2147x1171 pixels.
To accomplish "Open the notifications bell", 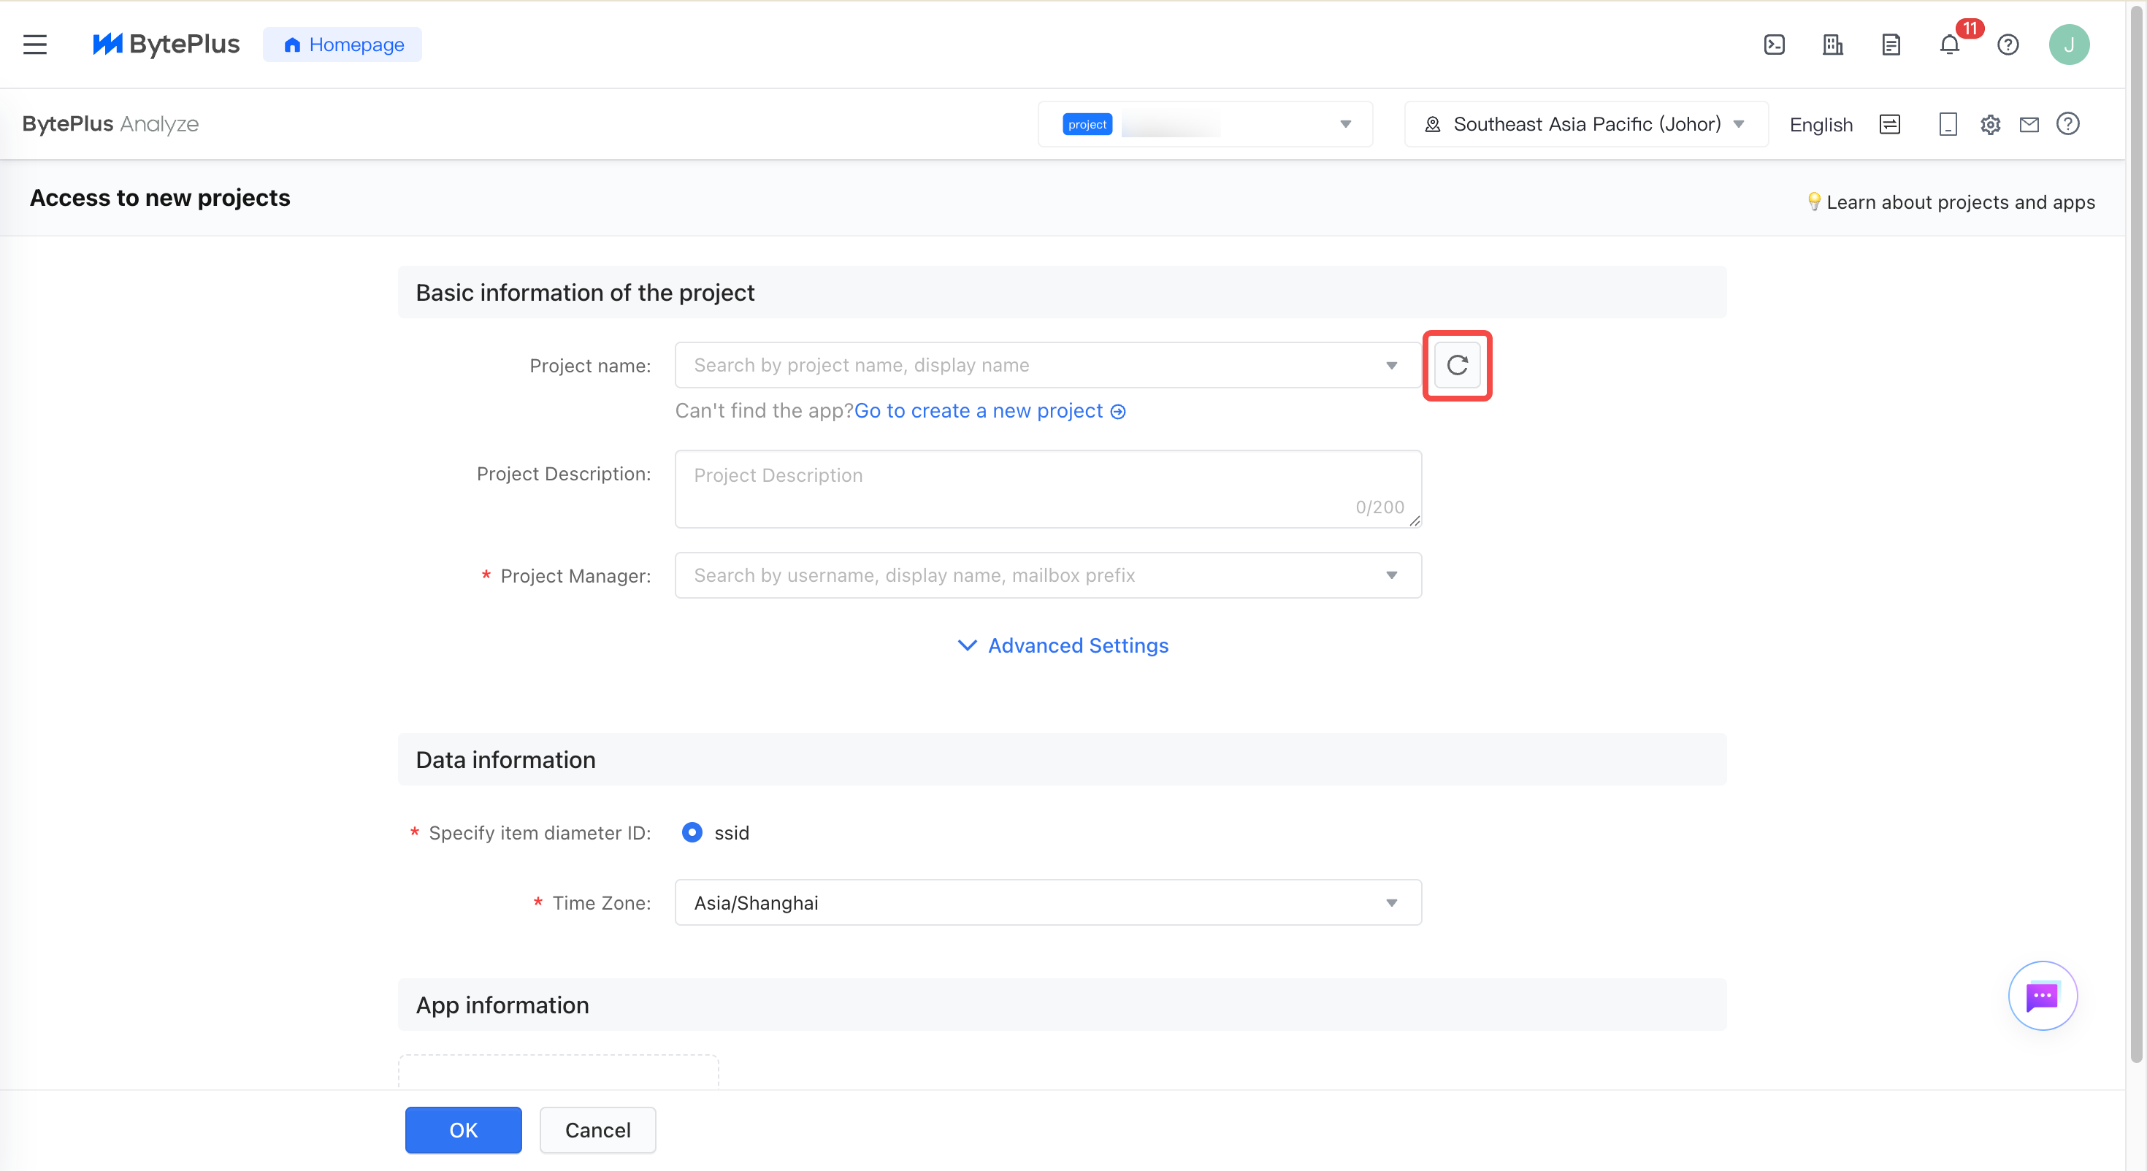I will 1950,45.
